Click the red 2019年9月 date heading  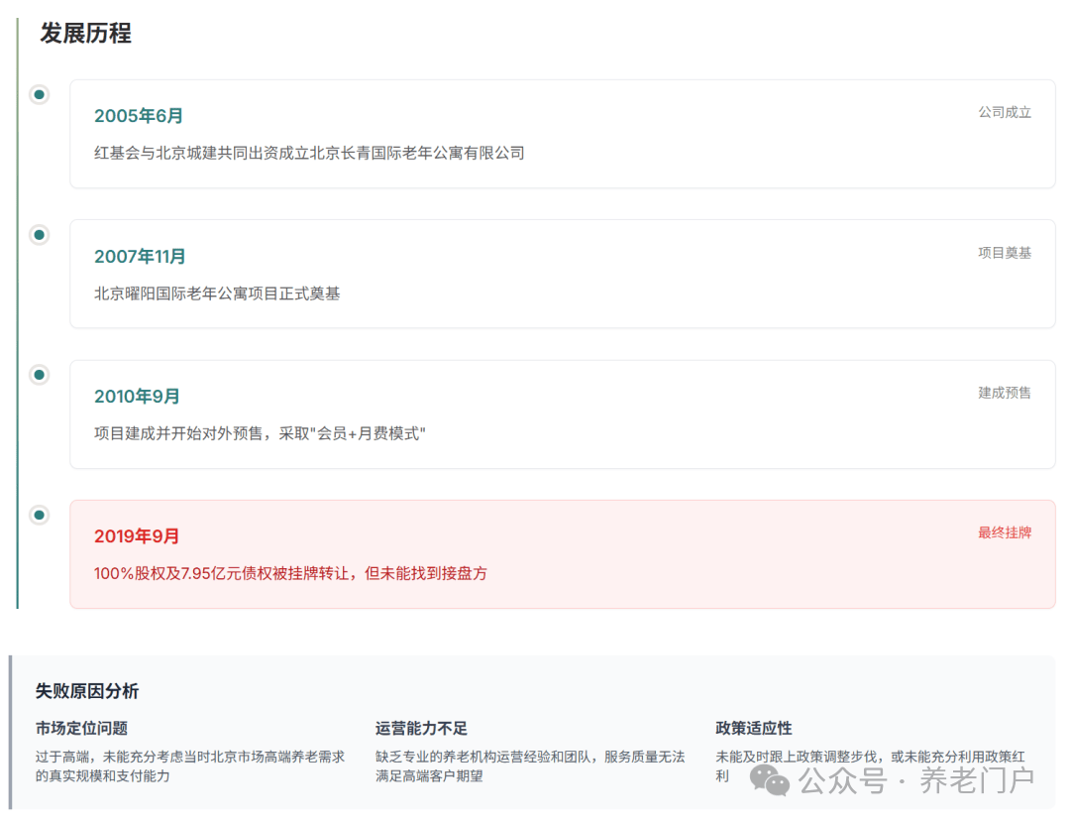click(137, 536)
